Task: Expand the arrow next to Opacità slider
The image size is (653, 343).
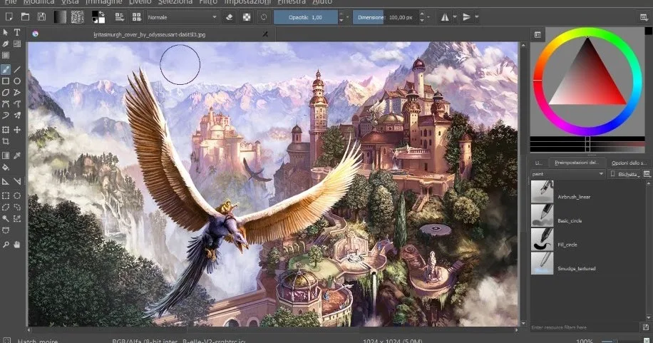Action: pos(347,17)
